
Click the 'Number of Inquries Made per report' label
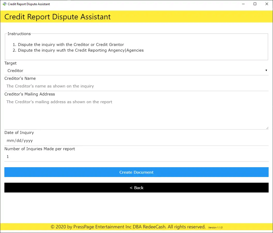coord(40,149)
